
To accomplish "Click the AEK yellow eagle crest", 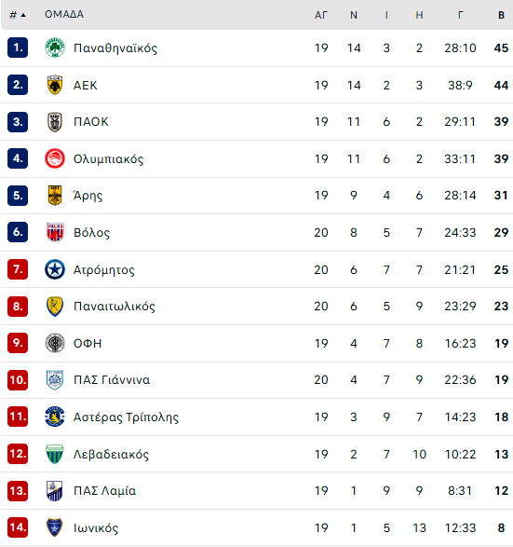I will point(55,85).
